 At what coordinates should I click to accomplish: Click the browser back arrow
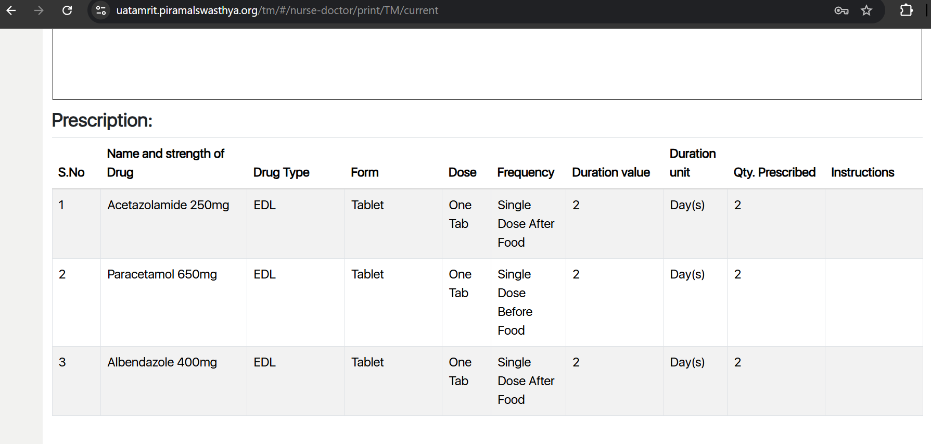pyautogui.click(x=11, y=10)
